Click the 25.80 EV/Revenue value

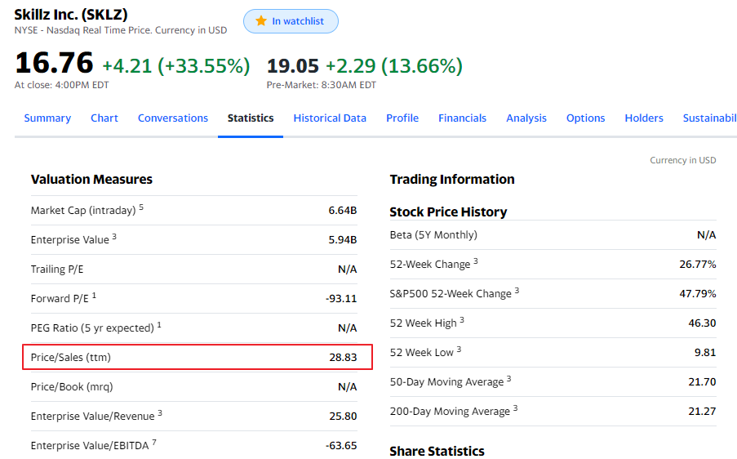tap(343, 417)
